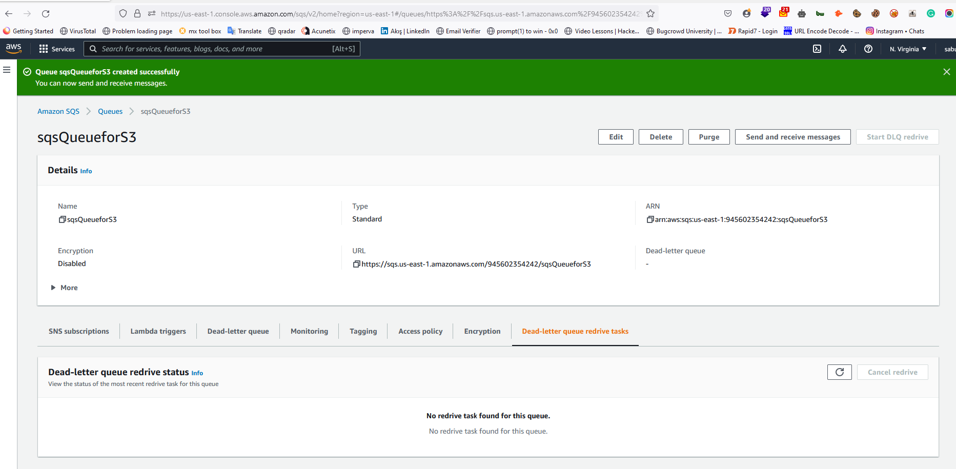Screen dimensions: 956x469
Task: Select the Standard type value text
Action: [367, 219]
